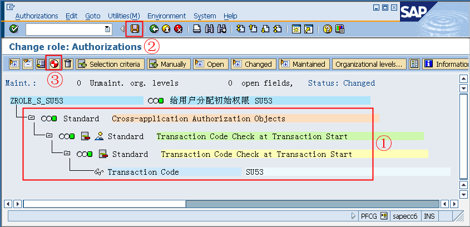470x227 pixels.
Task: Toggle INS insert mode in status bar
Action: 429,216
